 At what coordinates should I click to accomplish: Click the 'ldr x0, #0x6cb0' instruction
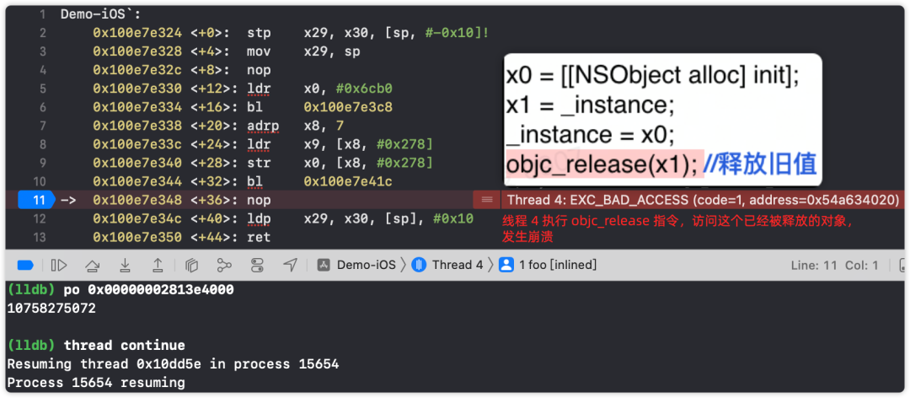coord(319,89)
